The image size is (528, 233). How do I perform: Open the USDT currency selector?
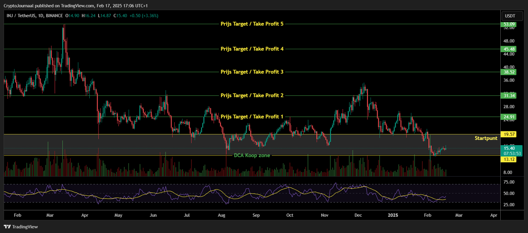pos(510,15)
